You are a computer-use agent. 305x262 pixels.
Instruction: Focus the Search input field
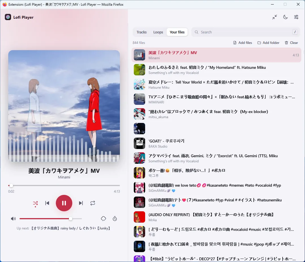click(x=246, y=32)
